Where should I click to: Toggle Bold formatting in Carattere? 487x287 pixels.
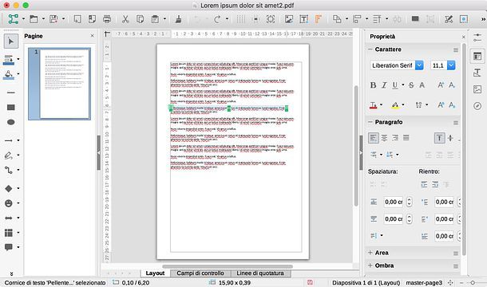tap(374, 85)
